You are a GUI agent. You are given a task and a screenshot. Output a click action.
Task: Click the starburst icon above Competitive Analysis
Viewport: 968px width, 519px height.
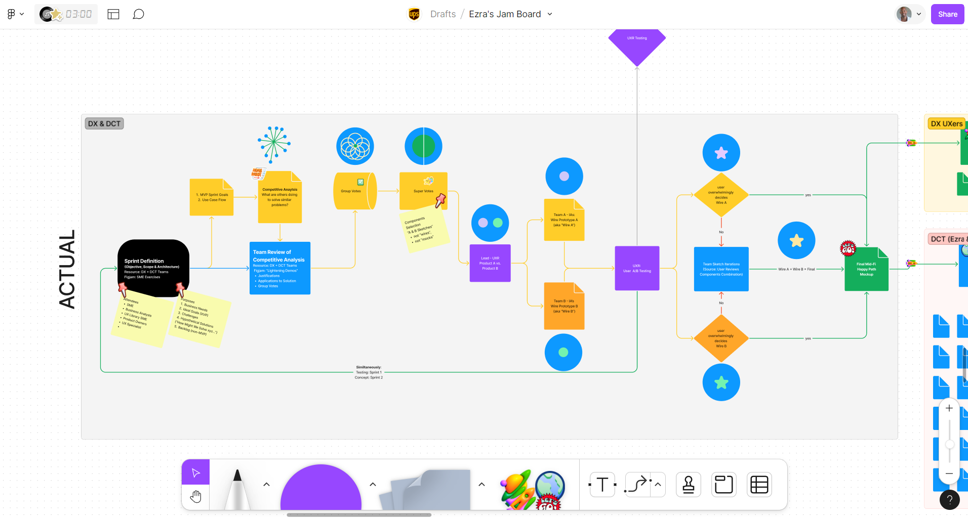(x=274, y=145)
